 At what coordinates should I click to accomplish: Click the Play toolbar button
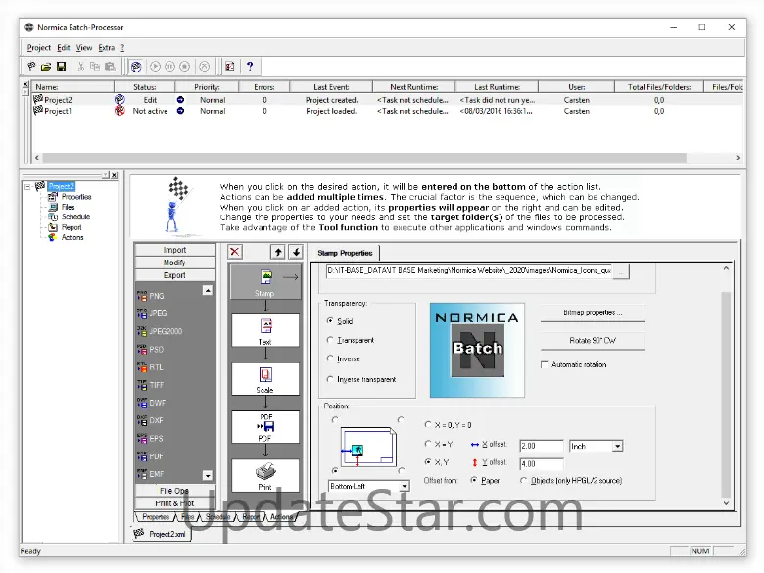155,66
